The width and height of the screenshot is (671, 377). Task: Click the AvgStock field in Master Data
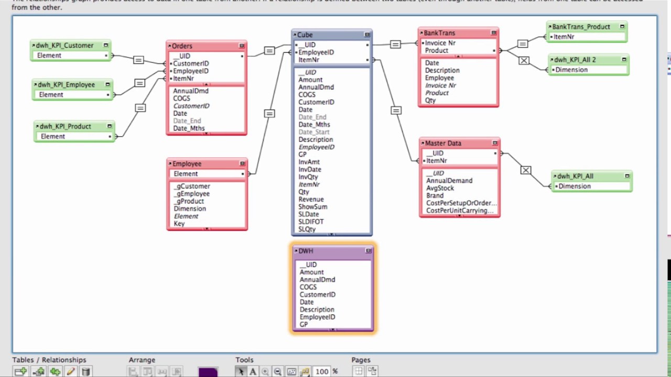tap(440, 188)
